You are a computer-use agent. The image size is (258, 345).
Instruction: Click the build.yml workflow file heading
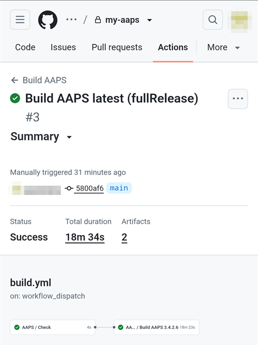[30, 283]
